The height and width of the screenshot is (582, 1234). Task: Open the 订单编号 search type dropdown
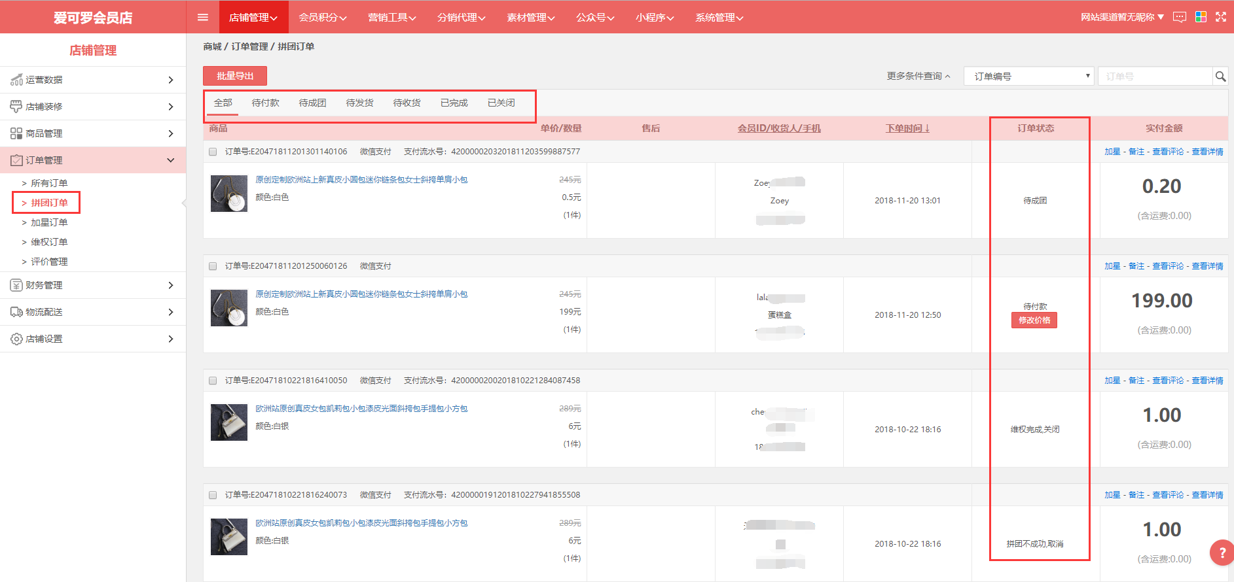(1028, 77)
